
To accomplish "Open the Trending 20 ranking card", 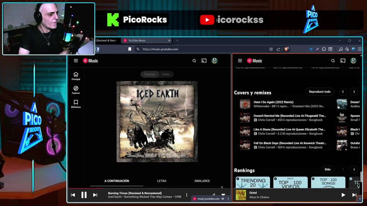I will pyautogui.click(x=253, y=183).
